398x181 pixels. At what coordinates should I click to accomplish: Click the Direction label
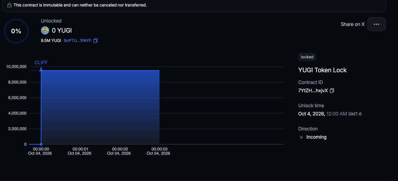click(x=308, y=129)
